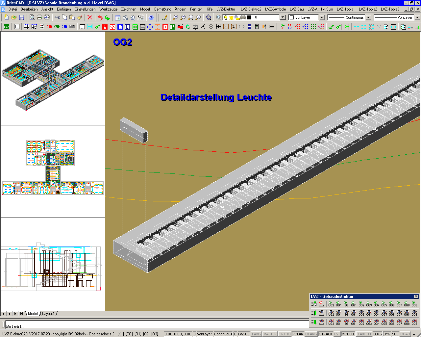Click the colored floor plan preview
421x337 pixels.
tap(53, 167)
